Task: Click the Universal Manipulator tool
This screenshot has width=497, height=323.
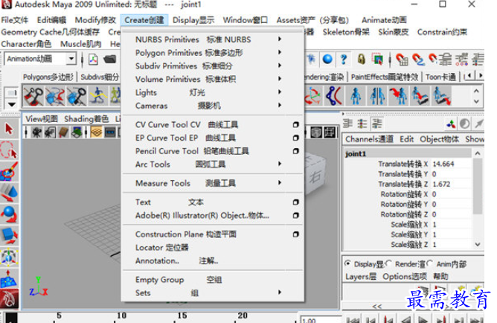Action: [x=9, y=257]
